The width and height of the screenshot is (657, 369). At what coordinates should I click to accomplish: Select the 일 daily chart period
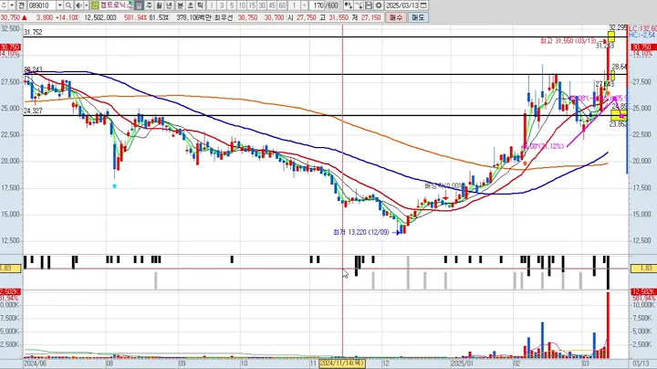click(x=139, y=5)
